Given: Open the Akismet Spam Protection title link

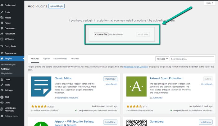Looking at the screenshot, I should (166, 78).
